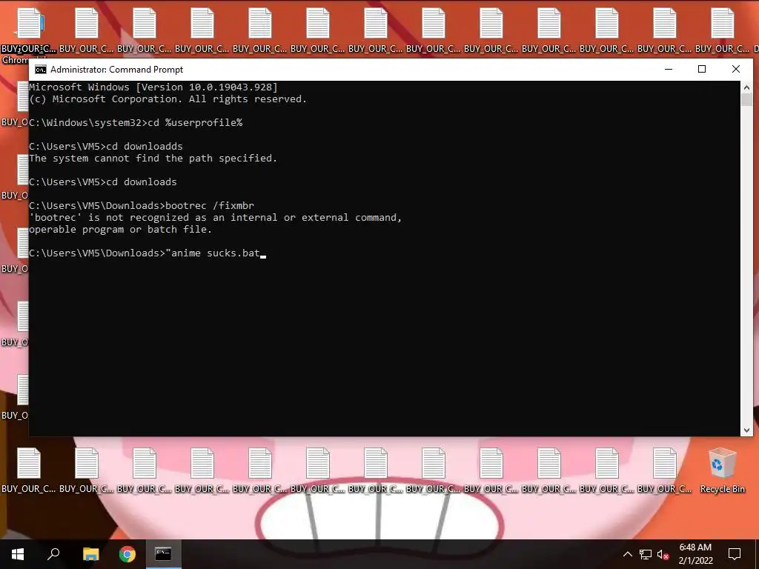Launch File Explorer from taskbar

(x=90, y=554)
